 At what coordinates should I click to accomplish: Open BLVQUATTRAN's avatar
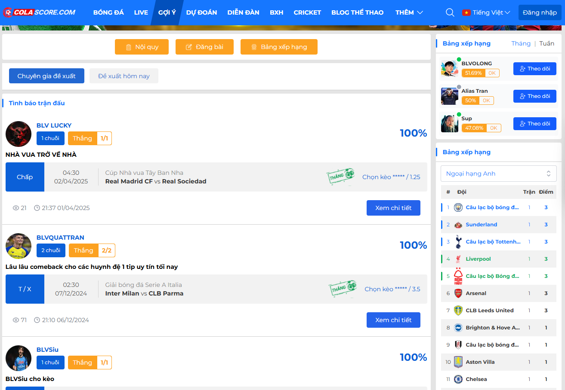(x=19, y=246)
